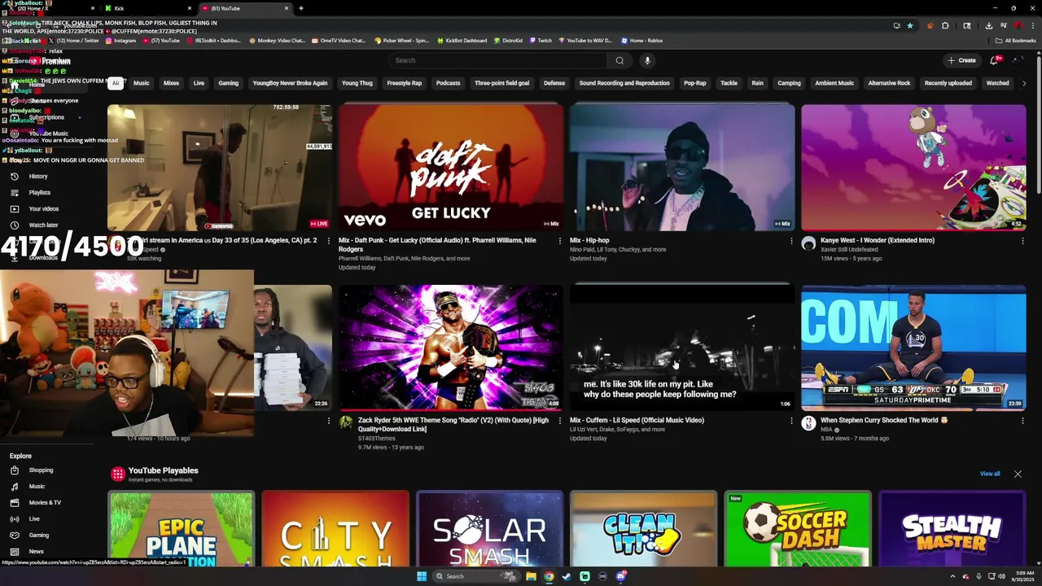Show more filter chips with right arrow
The height and width of the screenshot is (586, 1042).
[1024, 83]
